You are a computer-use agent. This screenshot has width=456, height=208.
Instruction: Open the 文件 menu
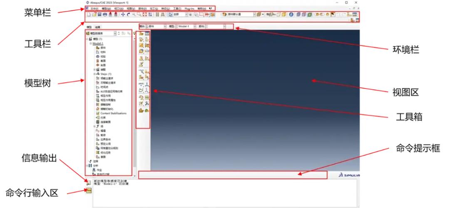(94, 9)
